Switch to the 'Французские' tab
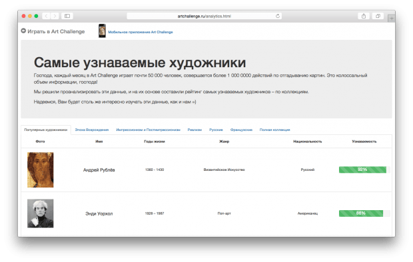Screen dimensions: 413x262 tap(241, 130)
